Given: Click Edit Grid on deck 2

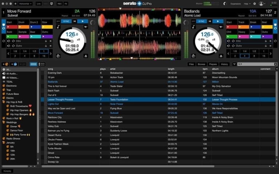Looking at the screenshot, I should click(252, 16).
